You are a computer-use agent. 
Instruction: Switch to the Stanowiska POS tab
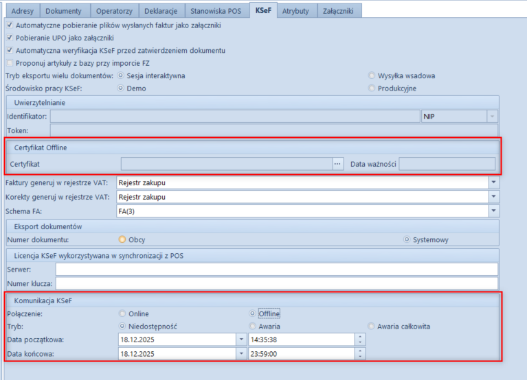(217, 11)
